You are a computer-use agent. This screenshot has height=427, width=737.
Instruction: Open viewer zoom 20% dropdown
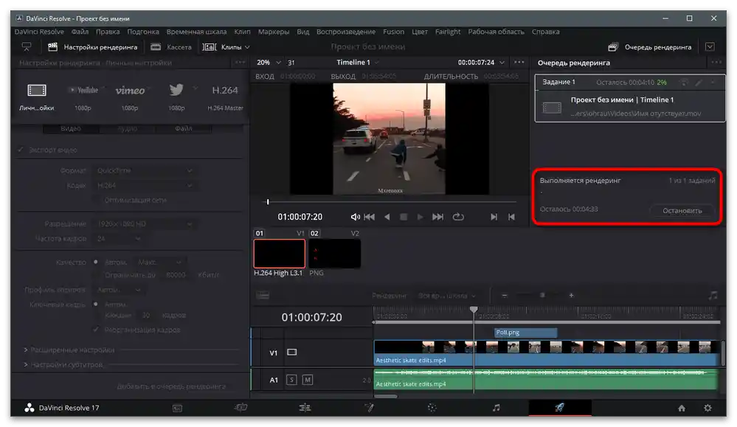tap(269, 63)
